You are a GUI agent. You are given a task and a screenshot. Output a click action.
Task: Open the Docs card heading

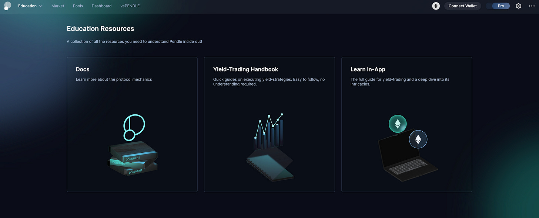(x=83, y=69)
